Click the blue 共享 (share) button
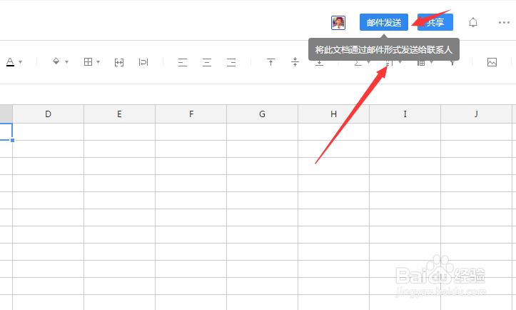 click(435, 23)
